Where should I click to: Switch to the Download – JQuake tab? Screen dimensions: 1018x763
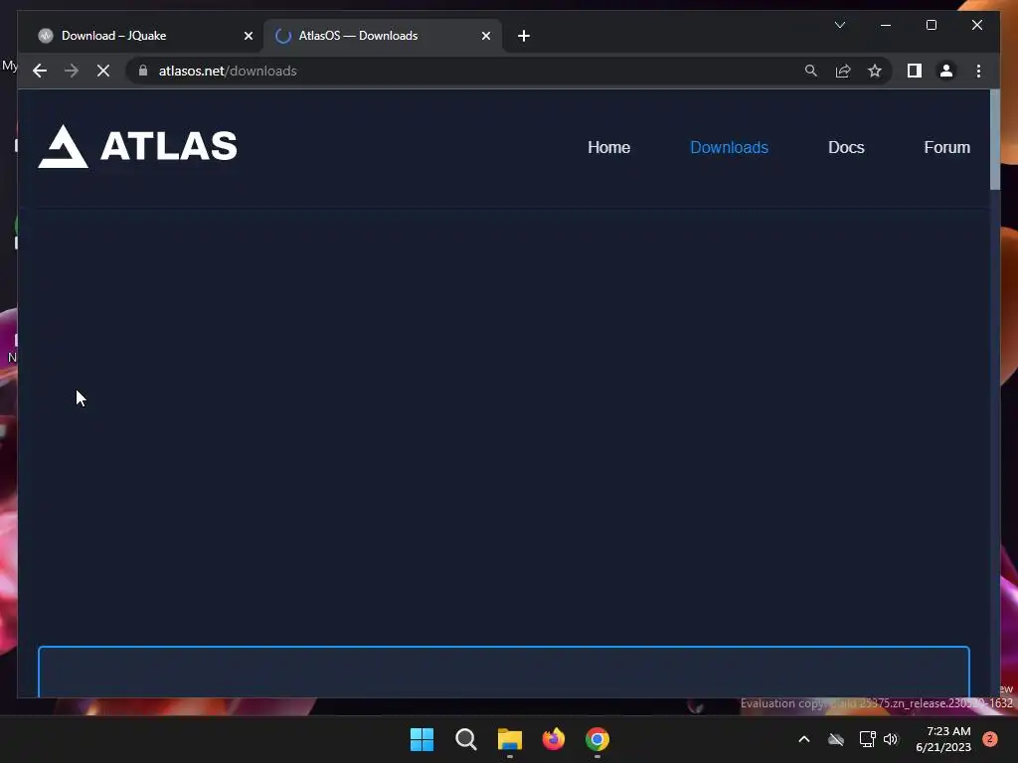click(x=142, y=36)
